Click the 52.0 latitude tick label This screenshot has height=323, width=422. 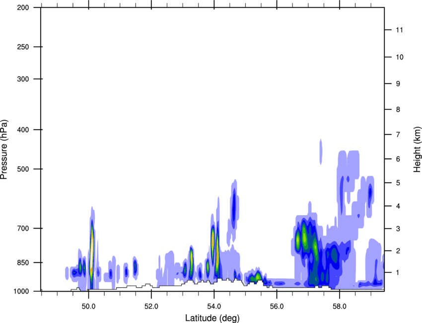click(x=151, y=306)
